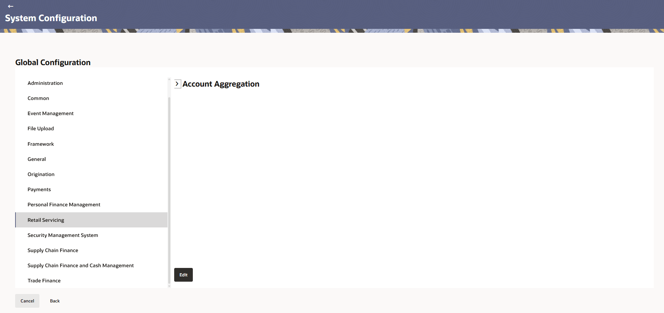Screen dimensions: 664x313
Task: Open Security Management System settings
Action: point(91,235)
